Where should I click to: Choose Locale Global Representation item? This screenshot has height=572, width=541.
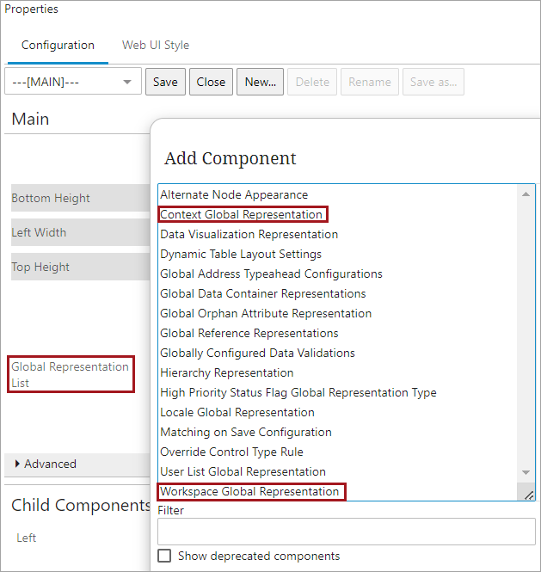pyautogui.click(x=237, y=412)
